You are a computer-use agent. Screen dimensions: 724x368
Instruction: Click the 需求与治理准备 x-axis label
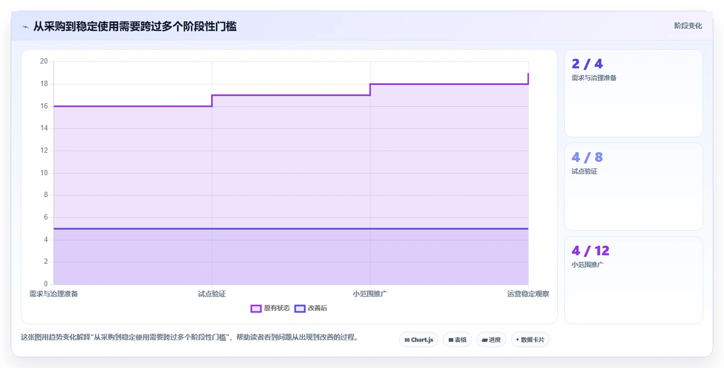pyautogui.click(x=53, y=294)
